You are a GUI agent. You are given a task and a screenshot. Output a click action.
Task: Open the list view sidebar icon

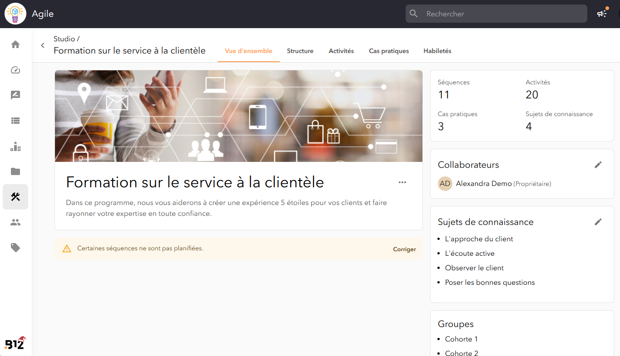point(15,121)
